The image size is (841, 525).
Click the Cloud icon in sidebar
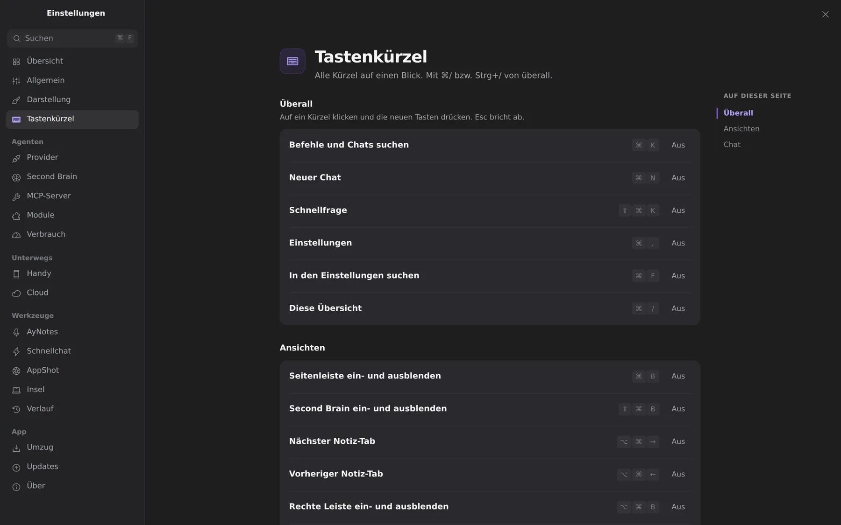pyautogui.click(x=16, y=293)
